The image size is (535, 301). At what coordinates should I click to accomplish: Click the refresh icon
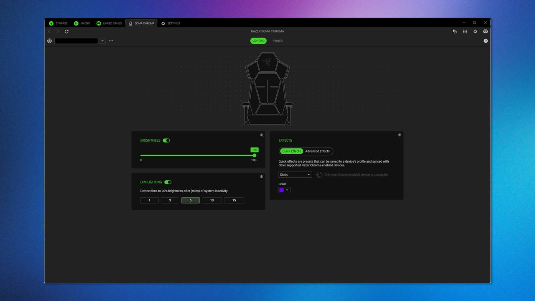click(x=66, y=31)
